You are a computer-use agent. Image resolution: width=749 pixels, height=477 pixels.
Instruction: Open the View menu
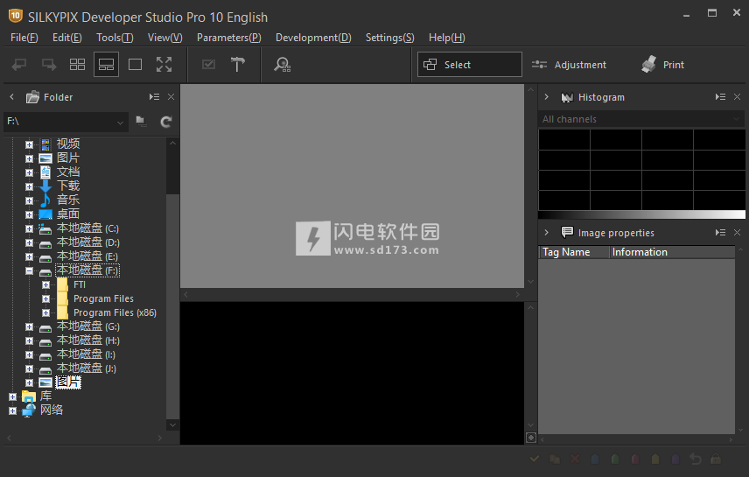click(164, 38)
